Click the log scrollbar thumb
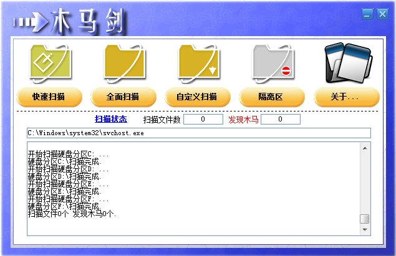The height and width of the screenshot is (256, 396). coord(365,219)
